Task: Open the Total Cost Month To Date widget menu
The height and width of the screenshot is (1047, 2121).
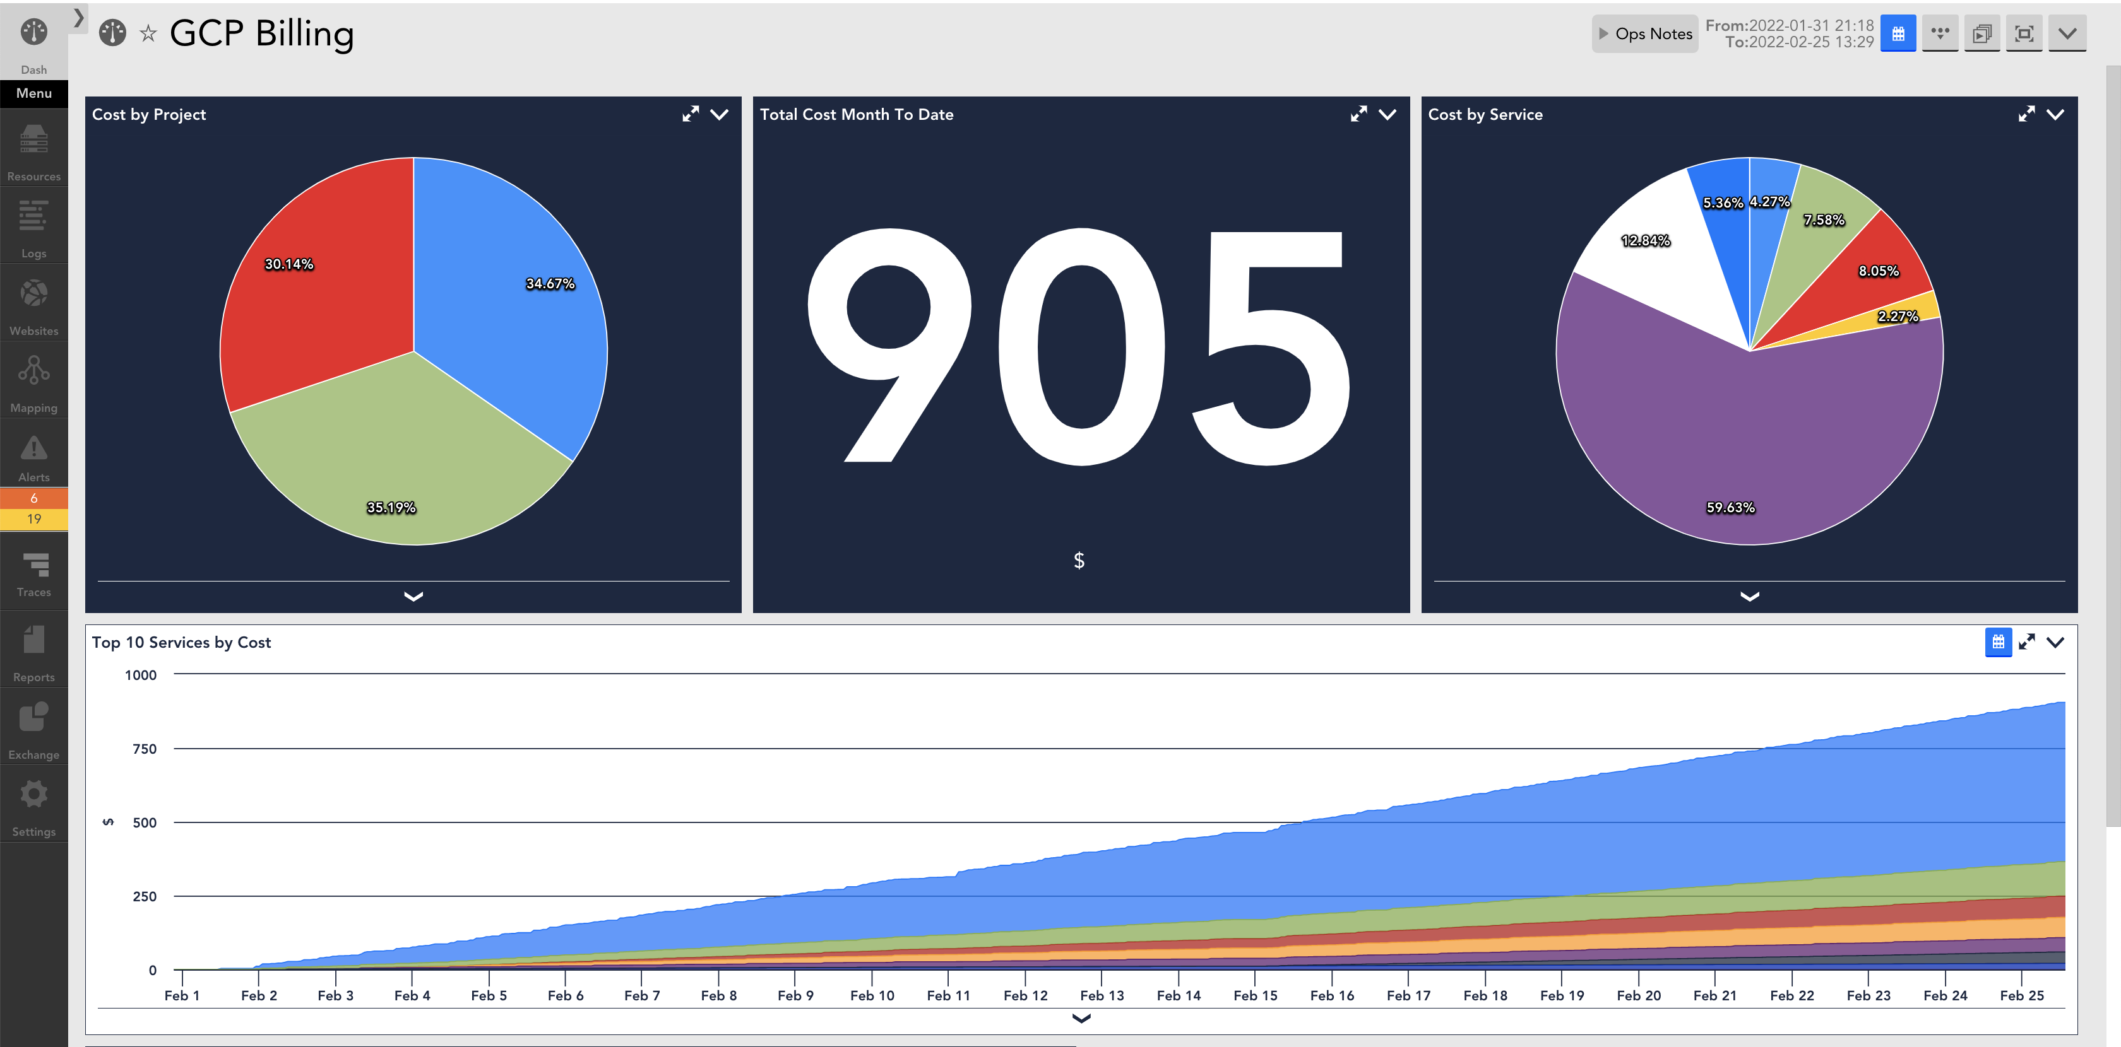Action: [1387, 115]
